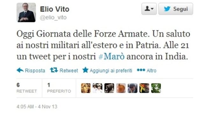Image resolution: width=204 pixels, height=115 pixels.
Task: Open the yellow ribbon avatar thumbnail
Action: coord(144,88)
